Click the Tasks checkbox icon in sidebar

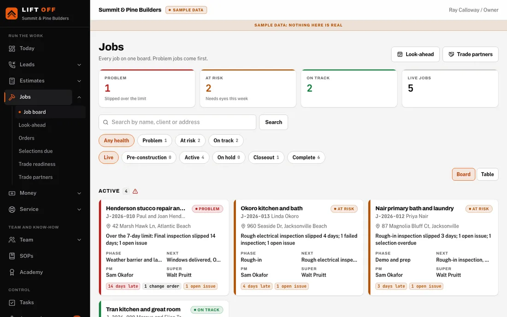coord(12,303)
